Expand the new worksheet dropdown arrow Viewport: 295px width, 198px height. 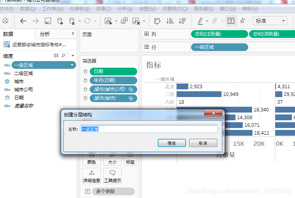pos(116,21)
